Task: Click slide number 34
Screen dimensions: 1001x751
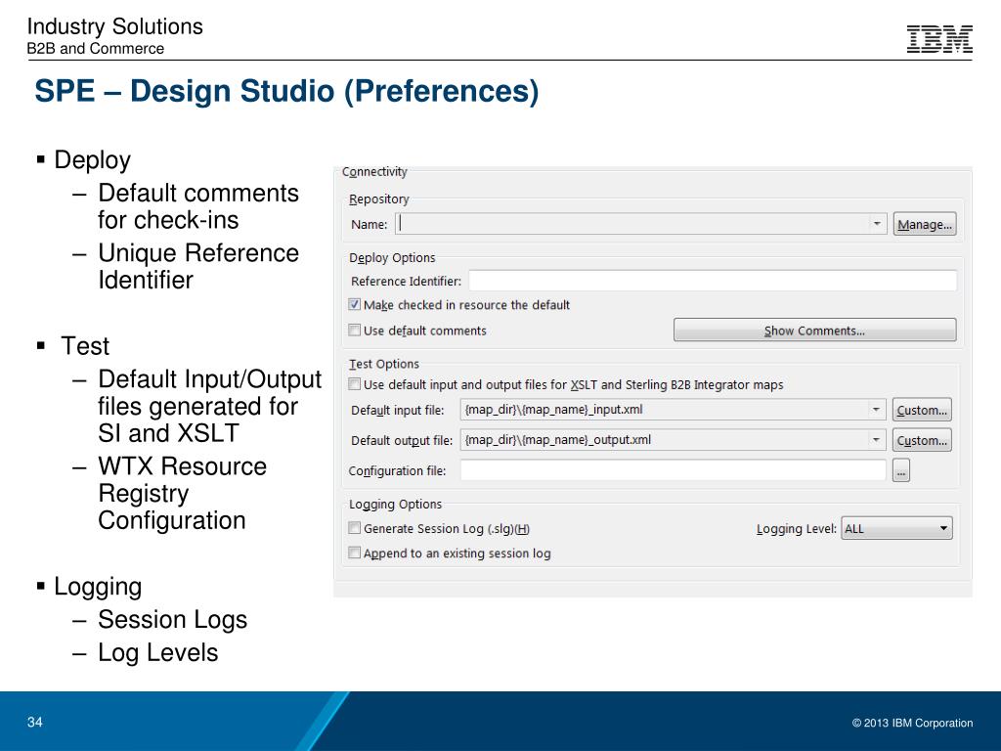Action: coord(34,723)
